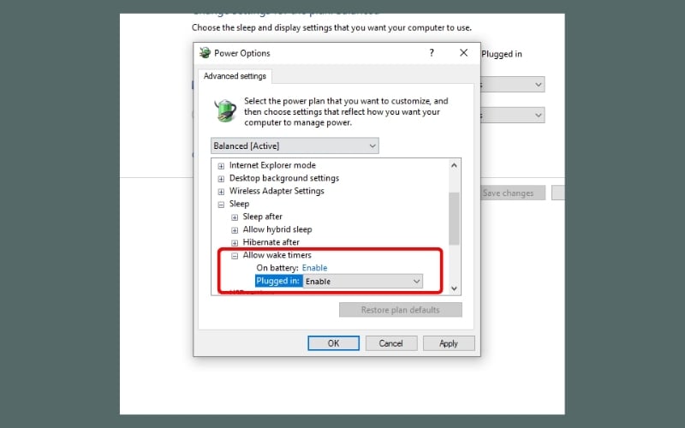Close the Power Options dialog
685x428 pixels.
(464, 53)
